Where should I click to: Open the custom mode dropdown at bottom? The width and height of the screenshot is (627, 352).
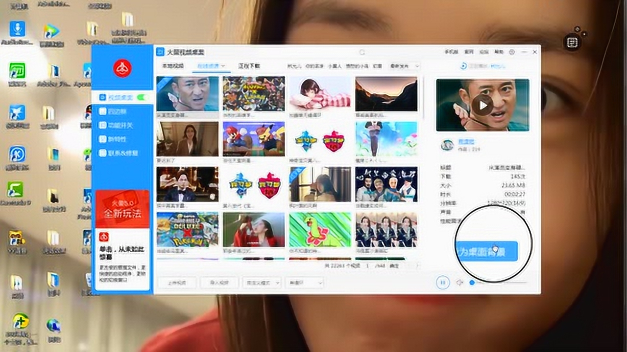pos(262,282)
